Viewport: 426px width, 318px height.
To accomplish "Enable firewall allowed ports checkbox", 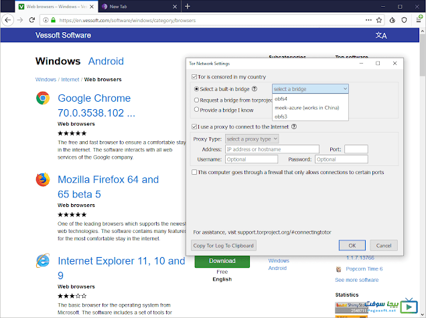I will (194, 172).
